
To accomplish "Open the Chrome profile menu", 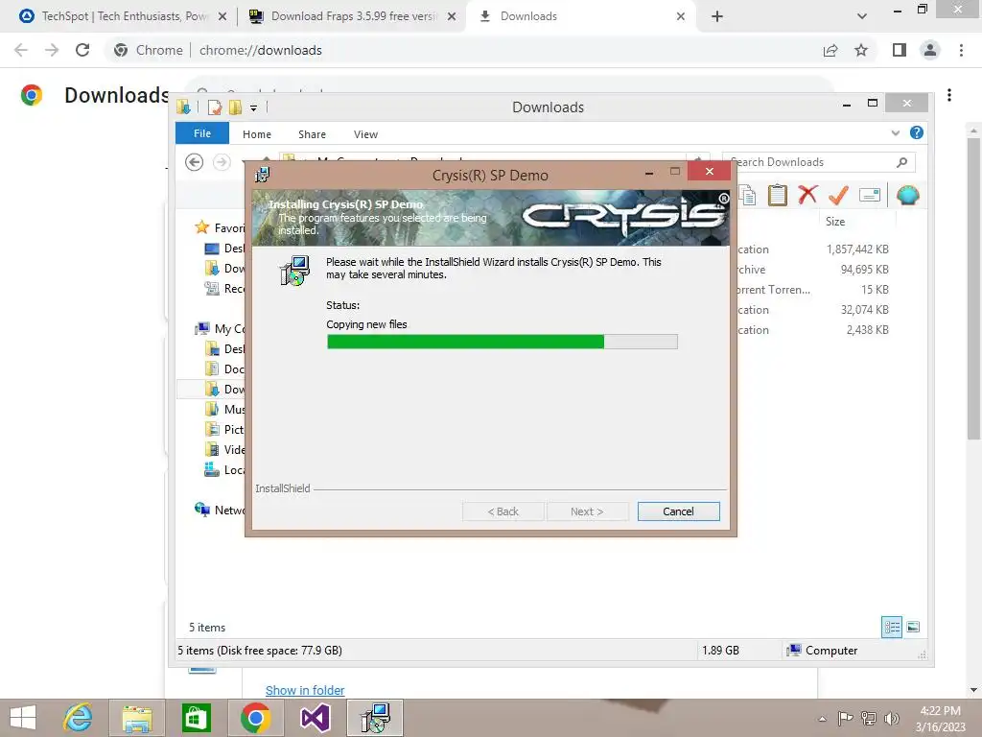I will pos(930,50).
